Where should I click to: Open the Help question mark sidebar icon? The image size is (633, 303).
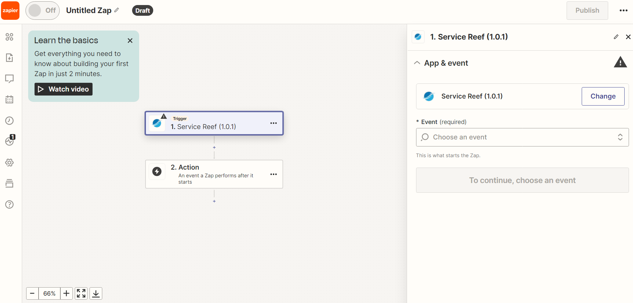click(9, 204)
